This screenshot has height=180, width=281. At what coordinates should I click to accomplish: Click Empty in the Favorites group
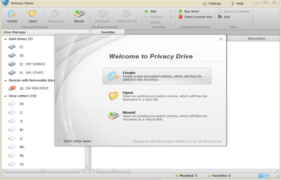coord(152,22)
